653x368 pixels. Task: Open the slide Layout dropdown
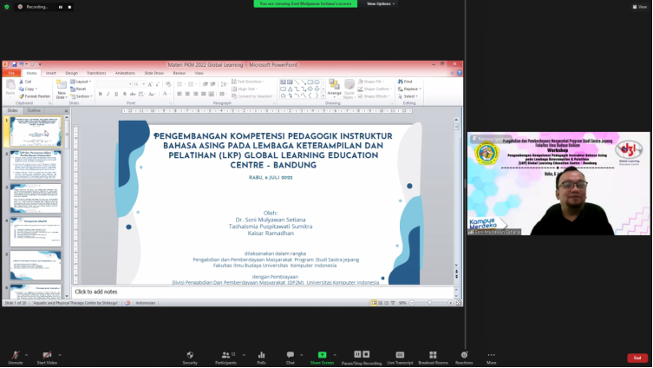pos(81,82)
